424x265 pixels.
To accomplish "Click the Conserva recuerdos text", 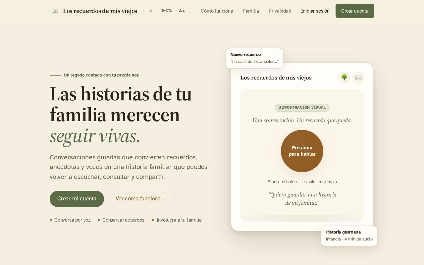I will tap(123, 220).
